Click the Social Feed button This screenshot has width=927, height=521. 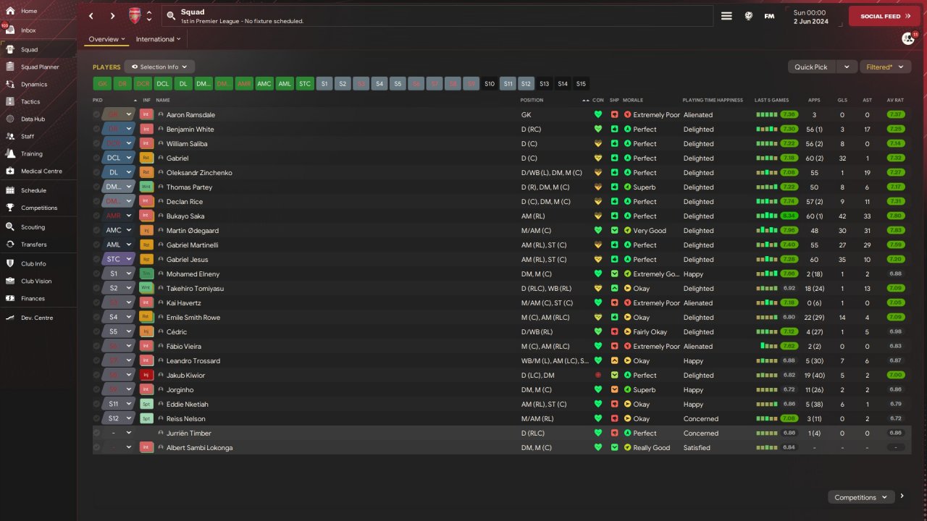[884, 16]
